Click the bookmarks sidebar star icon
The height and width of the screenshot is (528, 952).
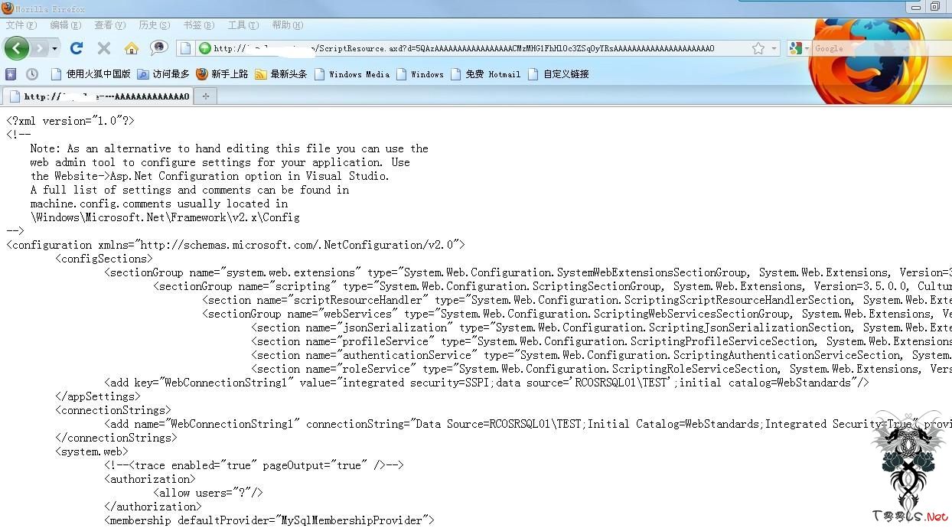pyautogui.click(x=11, y=74)
